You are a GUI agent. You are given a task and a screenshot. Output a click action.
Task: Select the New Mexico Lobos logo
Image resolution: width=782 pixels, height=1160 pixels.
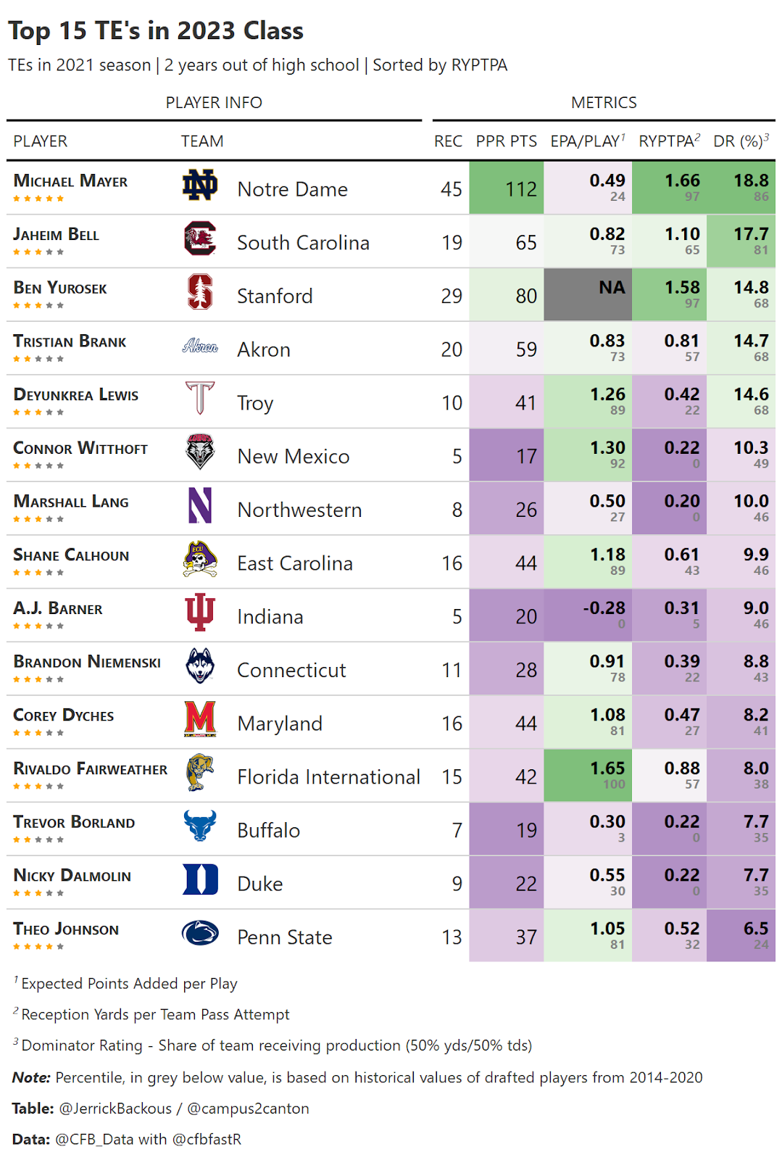pos(199,452)
